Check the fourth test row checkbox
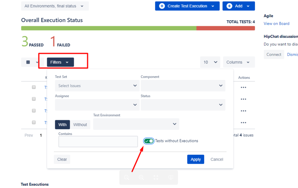Viewport: 298px width, 188px height. click(34, 123)
